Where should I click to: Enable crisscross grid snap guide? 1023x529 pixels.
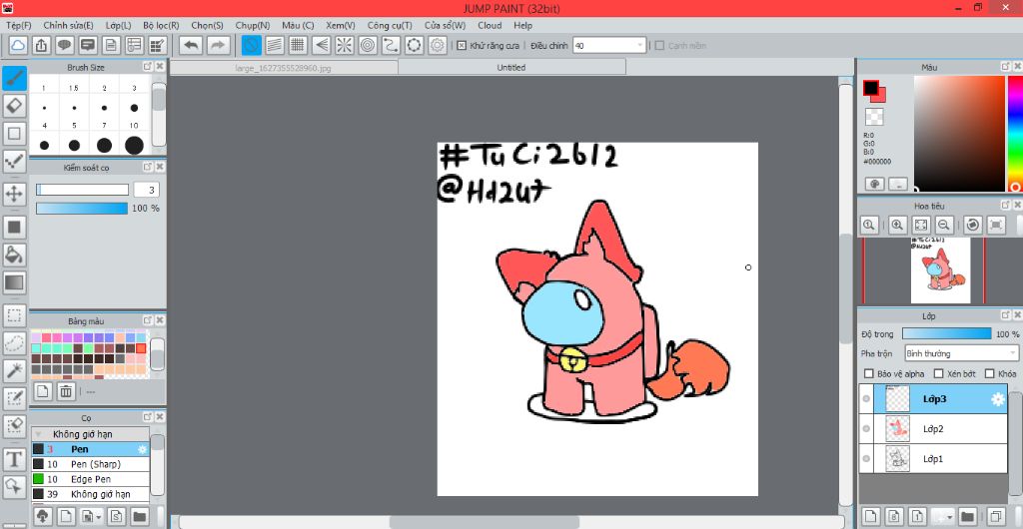[x=298, y=45]
